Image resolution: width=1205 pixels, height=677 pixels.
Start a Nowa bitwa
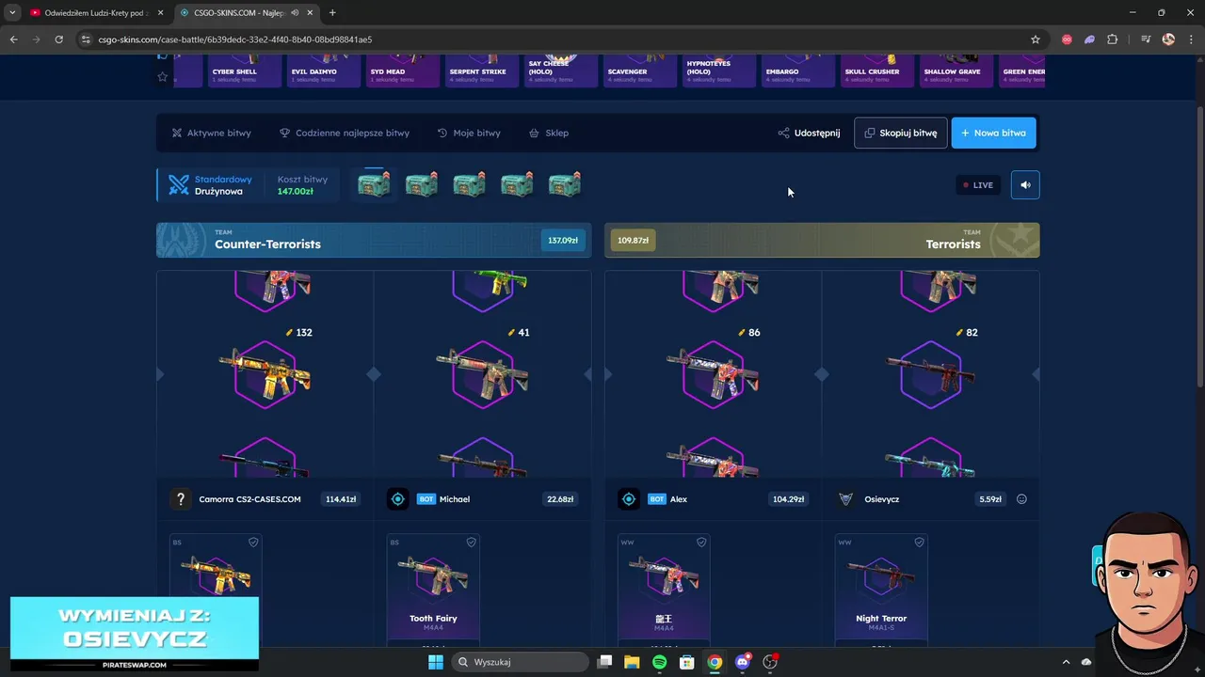tap(993, 133)
